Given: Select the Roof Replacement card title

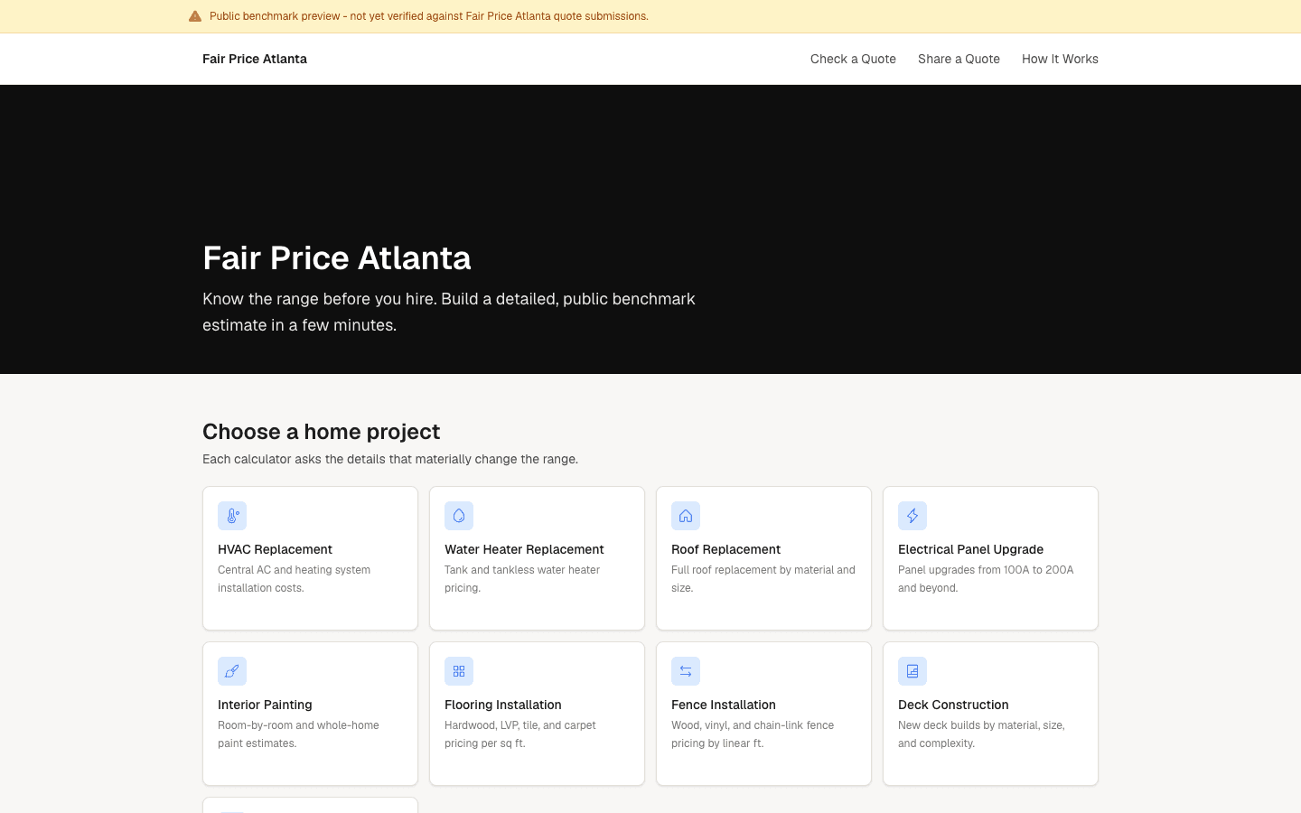Looking at the screenshot, I should click(725, 549).
